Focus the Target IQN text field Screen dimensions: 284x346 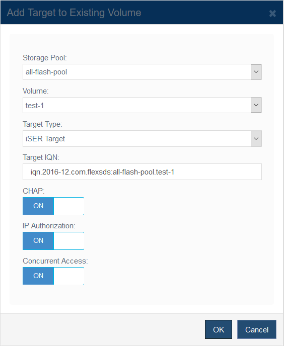(x=142, y=171)
